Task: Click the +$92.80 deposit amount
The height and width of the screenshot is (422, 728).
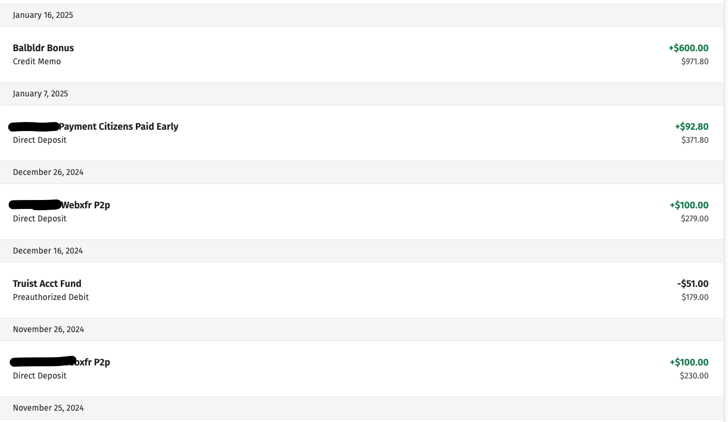Action: pyautogui.click(x=692, y=127)
